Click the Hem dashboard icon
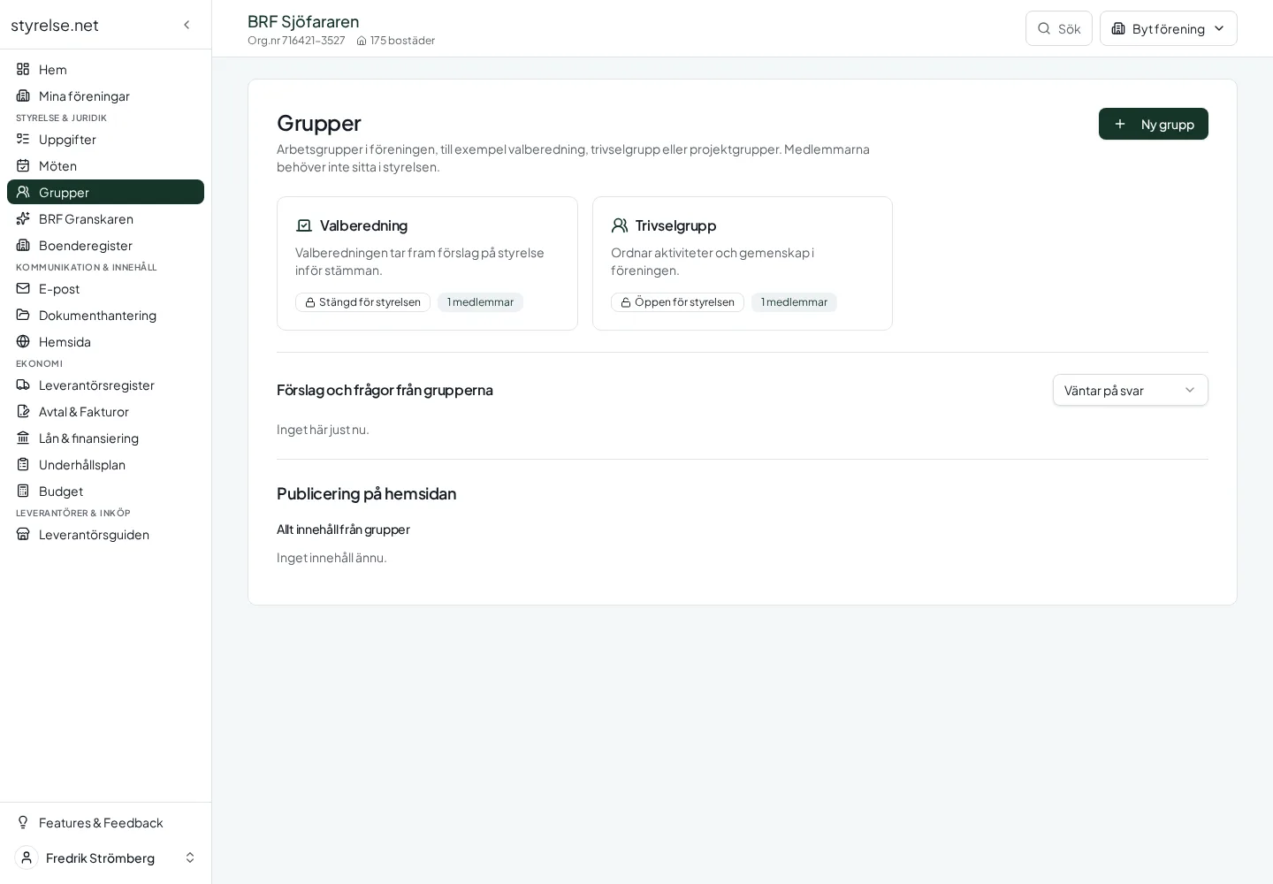This screenshot has width=1273, height=884. (x=23, y=69)
